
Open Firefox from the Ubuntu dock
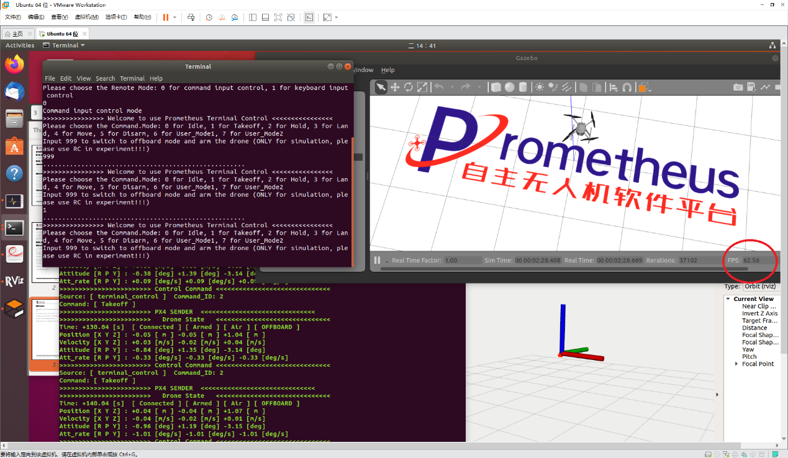click(x=14, y=64)
